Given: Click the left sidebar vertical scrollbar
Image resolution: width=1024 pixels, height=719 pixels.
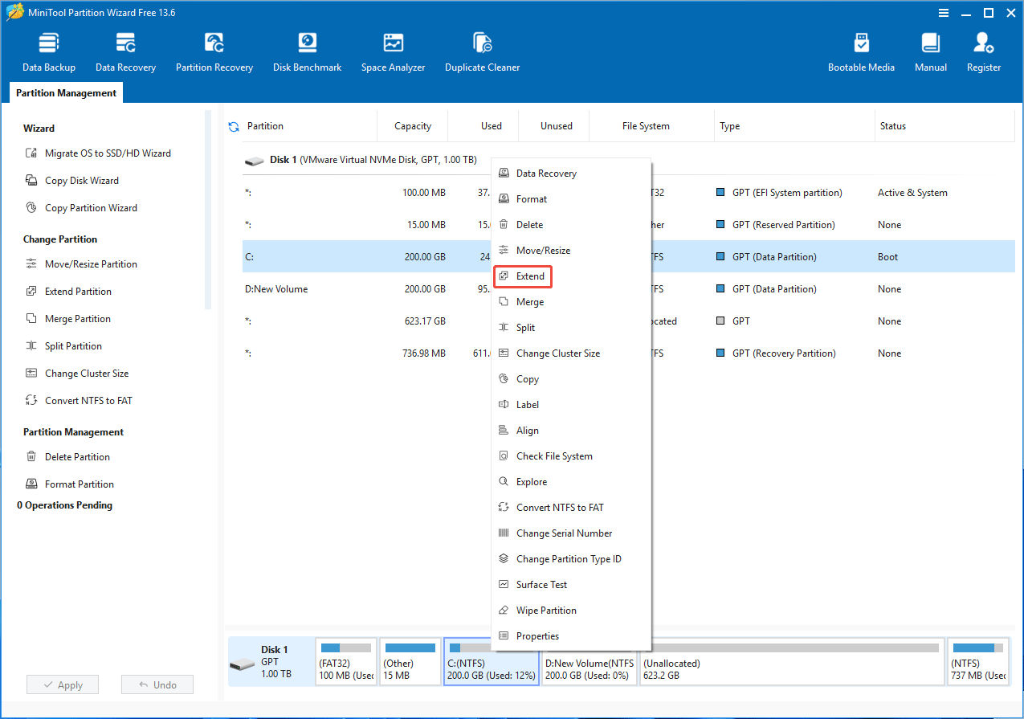Looking at the screenshot, I should (208, 210).
